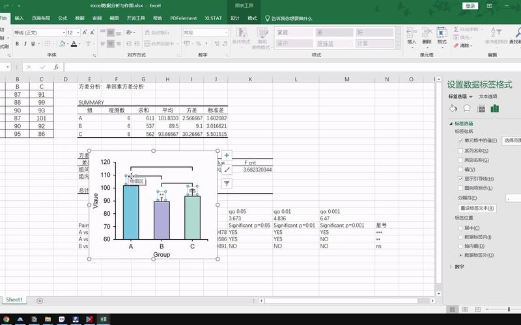Open the number format dropdown
This screenshot has width=521, height=325.
[x=226, y=32]
